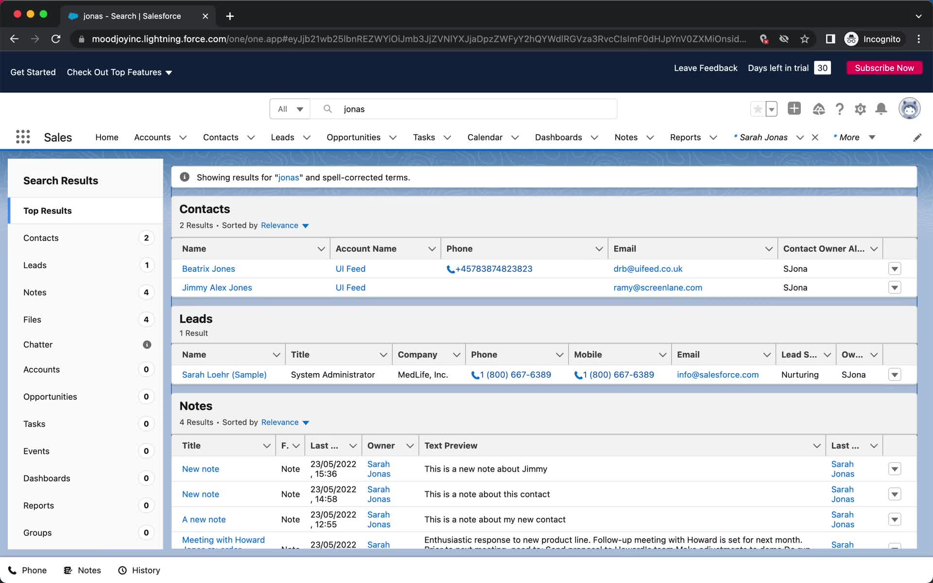Open the Reports navigation tab
This screenshot has width=933, height=583.
685,137
